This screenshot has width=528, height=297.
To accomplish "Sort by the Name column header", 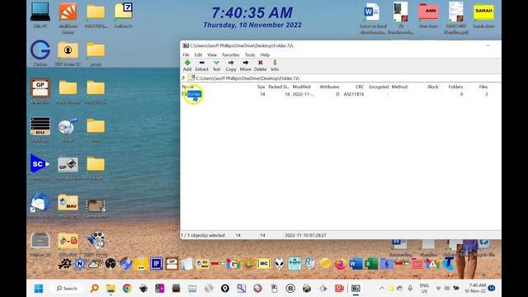I will point(187,87).
